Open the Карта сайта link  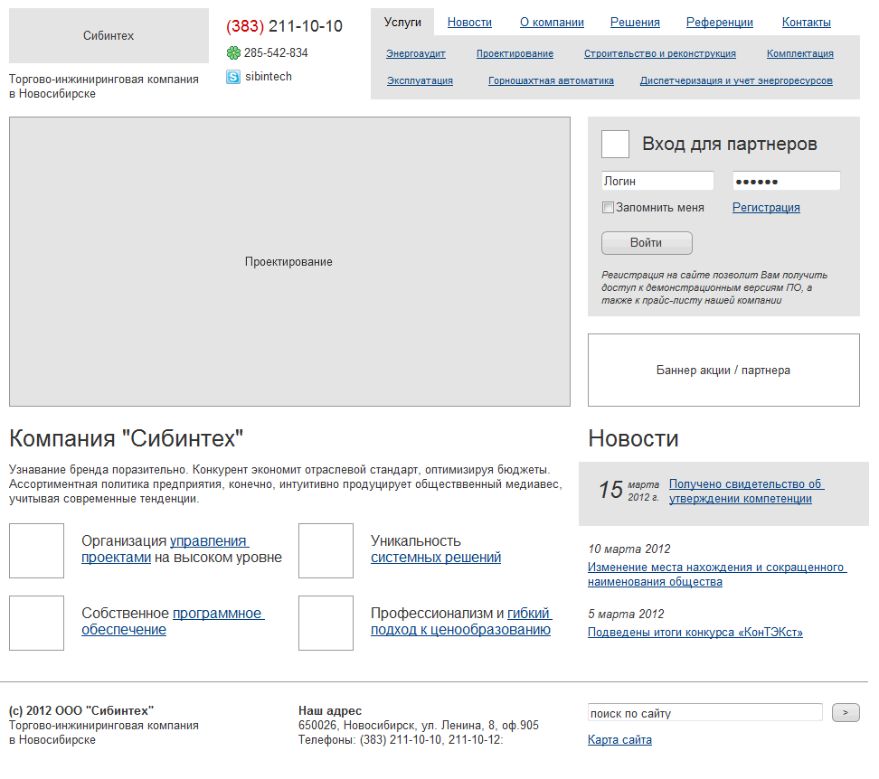(x=619, y=740)
